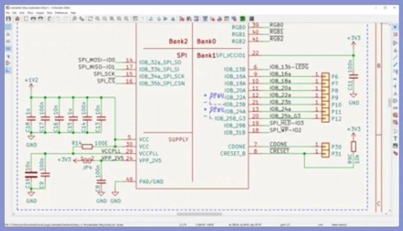Open the hierarchy navigator icon
The height and width of the screenshot is (231, 403).
click(x=135, y=19)
